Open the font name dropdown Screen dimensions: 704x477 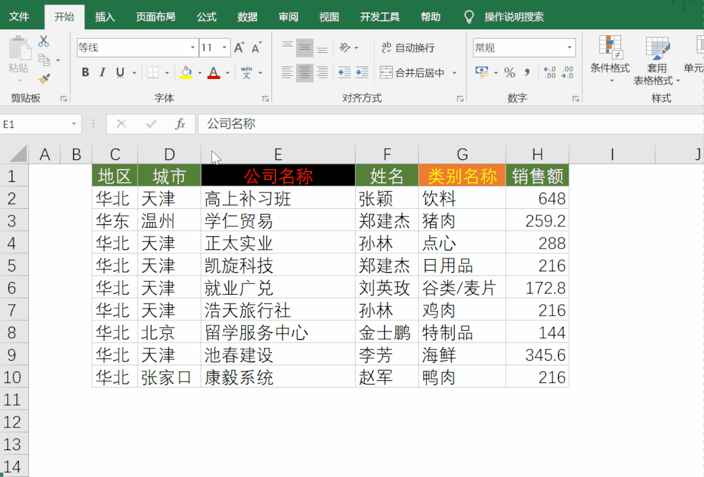(x=192, y=47)
